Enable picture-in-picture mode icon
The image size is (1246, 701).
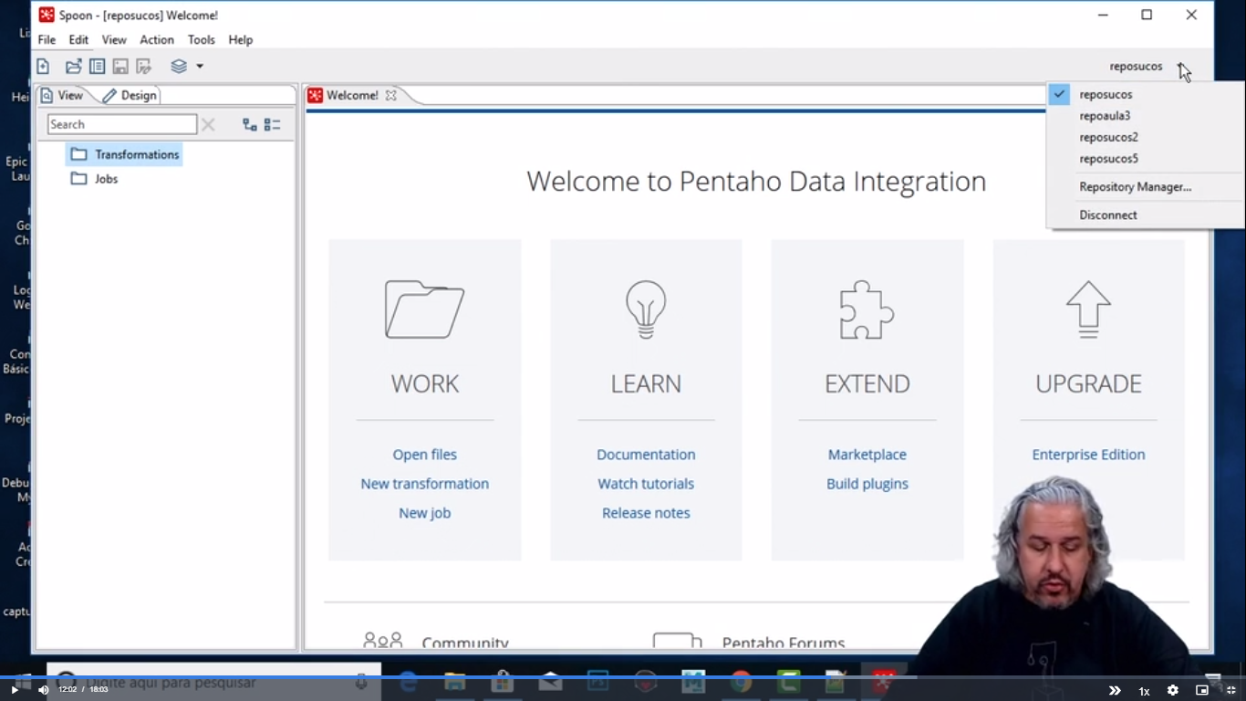click(1202, 691)
